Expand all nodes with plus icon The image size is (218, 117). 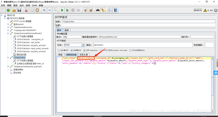point(44,10)
